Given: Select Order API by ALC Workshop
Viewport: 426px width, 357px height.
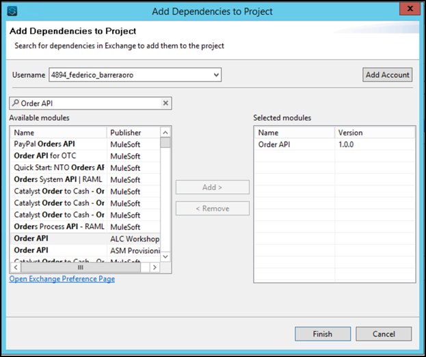Looking at the screenshot, I should [x=85, y=239].
